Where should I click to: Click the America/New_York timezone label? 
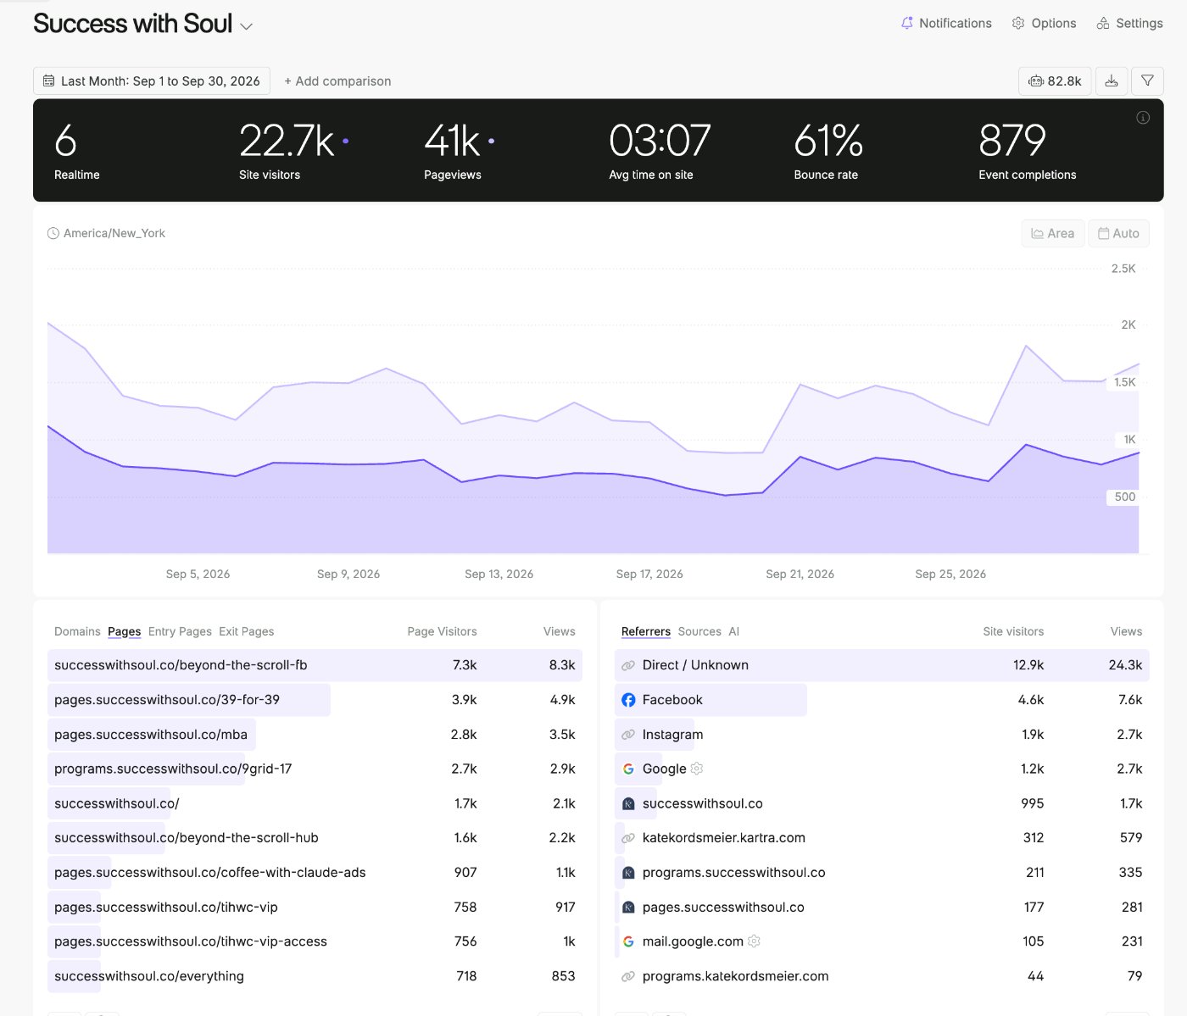pyautogui.click(x=114, y=233)
